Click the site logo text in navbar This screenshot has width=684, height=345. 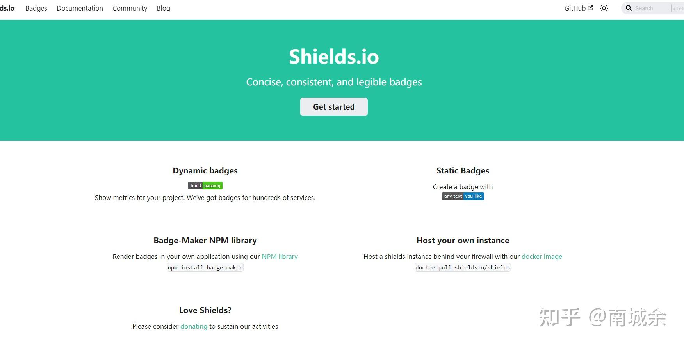pyautogui.click(x=7, y=8)
